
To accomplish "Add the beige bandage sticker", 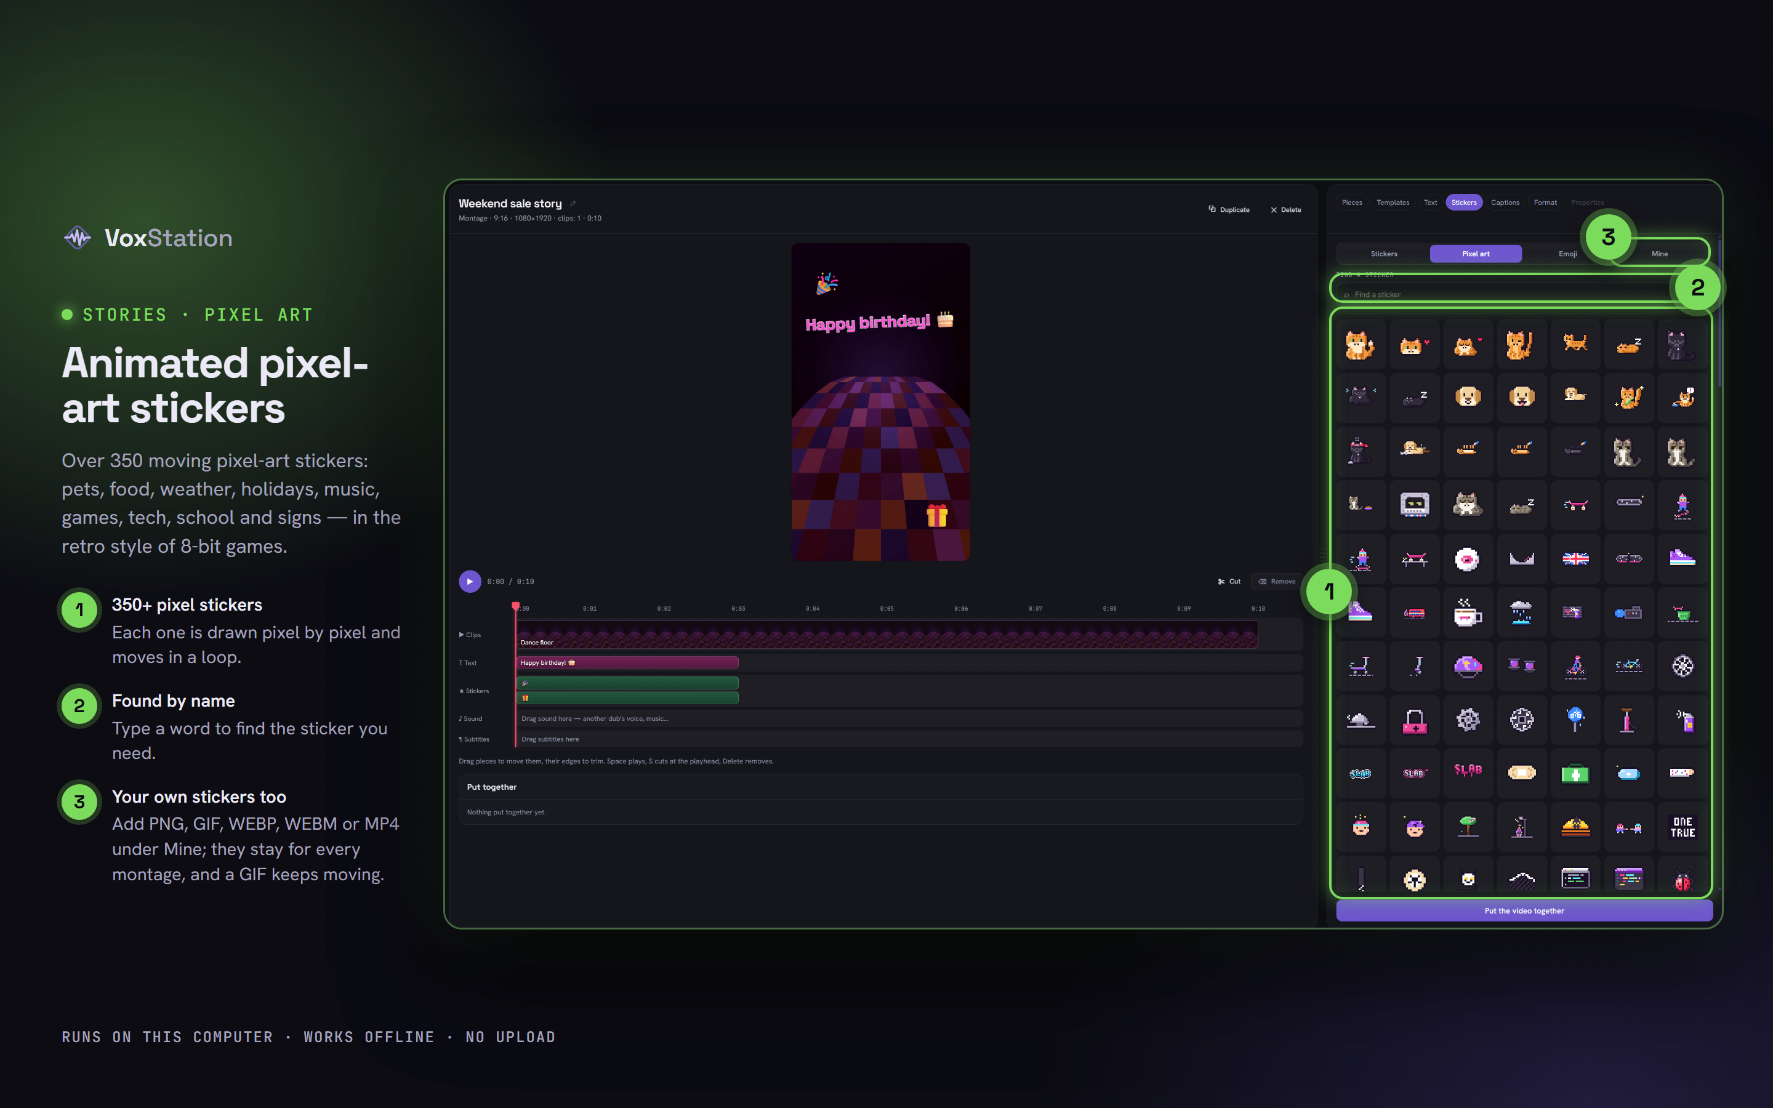I will click(1522, 773).
